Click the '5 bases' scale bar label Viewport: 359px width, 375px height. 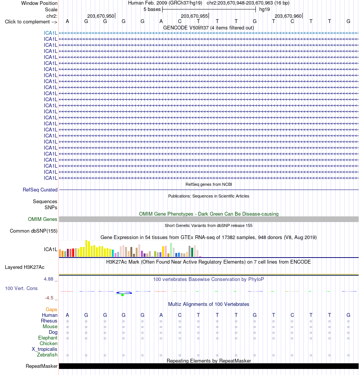(152, 9)
